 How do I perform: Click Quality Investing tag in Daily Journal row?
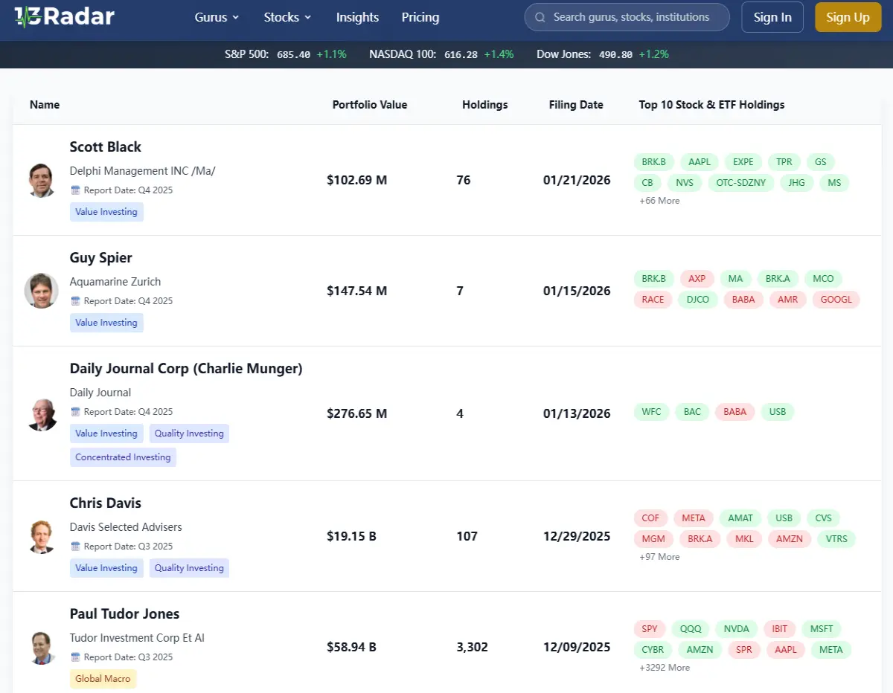point(189,433)
